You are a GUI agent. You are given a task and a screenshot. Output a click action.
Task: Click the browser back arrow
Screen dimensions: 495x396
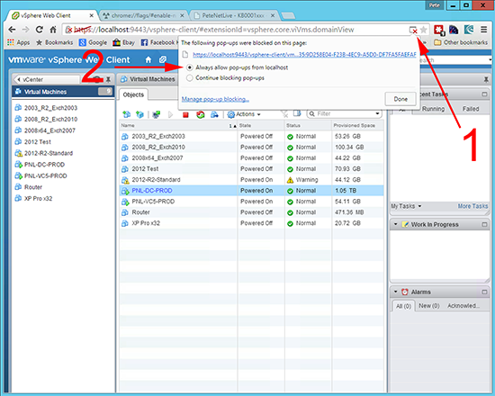click(12, 30)
